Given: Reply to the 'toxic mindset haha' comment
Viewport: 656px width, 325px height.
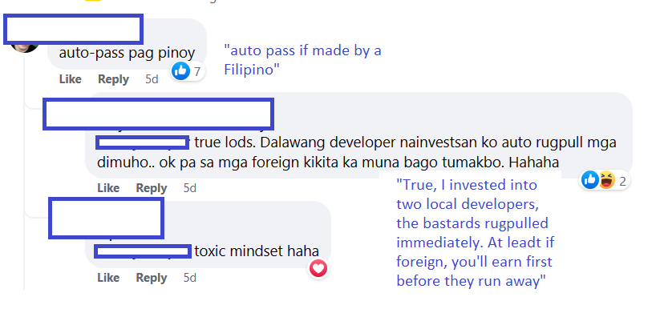Looking at the screenshot, I should coord(152,278).
